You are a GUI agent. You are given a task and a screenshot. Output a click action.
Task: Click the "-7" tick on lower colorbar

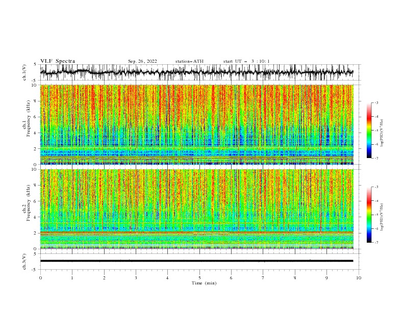376,242
